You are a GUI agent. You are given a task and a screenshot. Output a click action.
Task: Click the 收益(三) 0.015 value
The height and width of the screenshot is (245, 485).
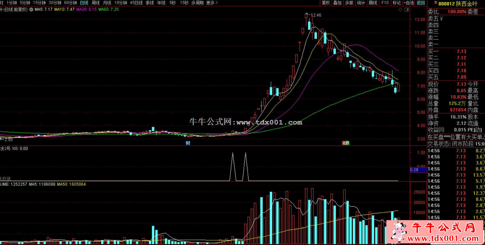coord(460,130)
